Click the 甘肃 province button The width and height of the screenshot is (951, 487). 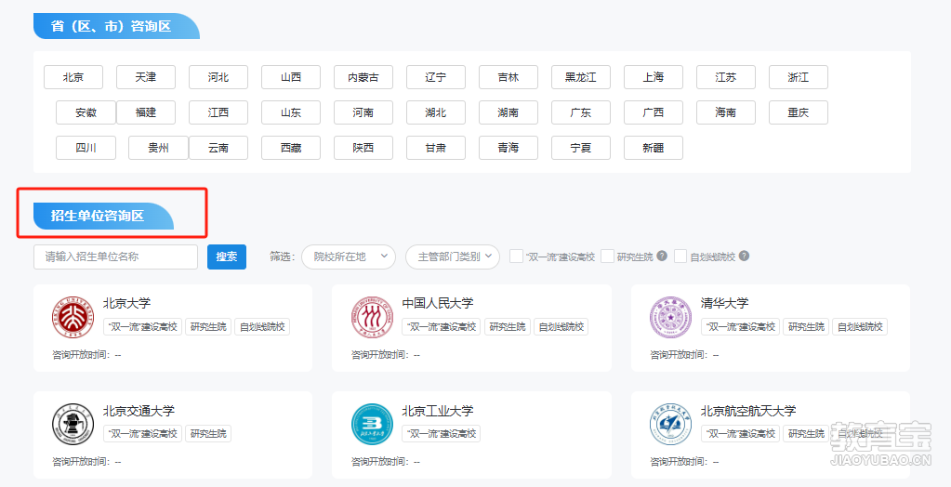(x=436, y=148)
